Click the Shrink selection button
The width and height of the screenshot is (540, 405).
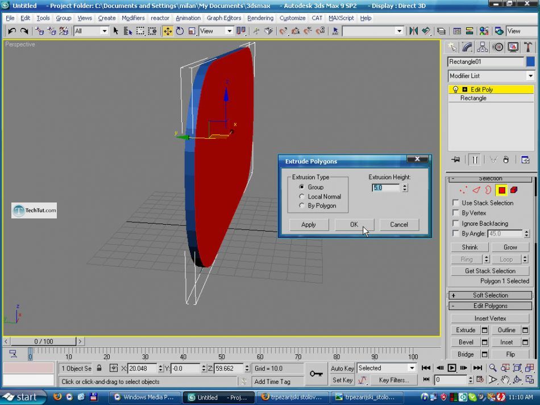(470, 247)
